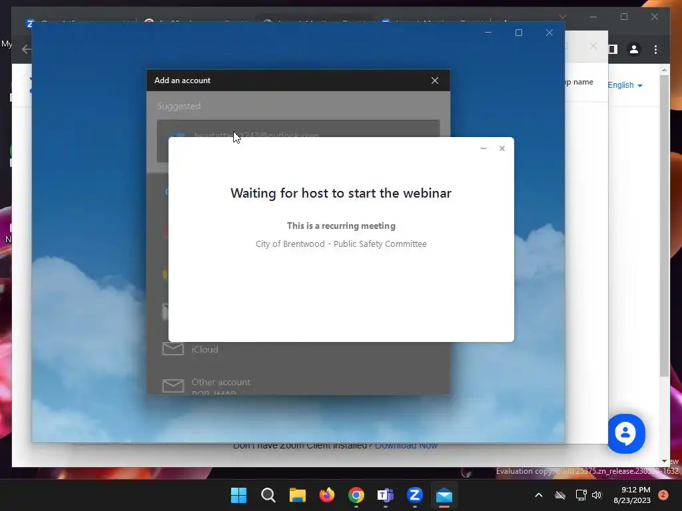Minimize the Mail app window
This screenshot has height=511, width=682.
click(488, 33)
